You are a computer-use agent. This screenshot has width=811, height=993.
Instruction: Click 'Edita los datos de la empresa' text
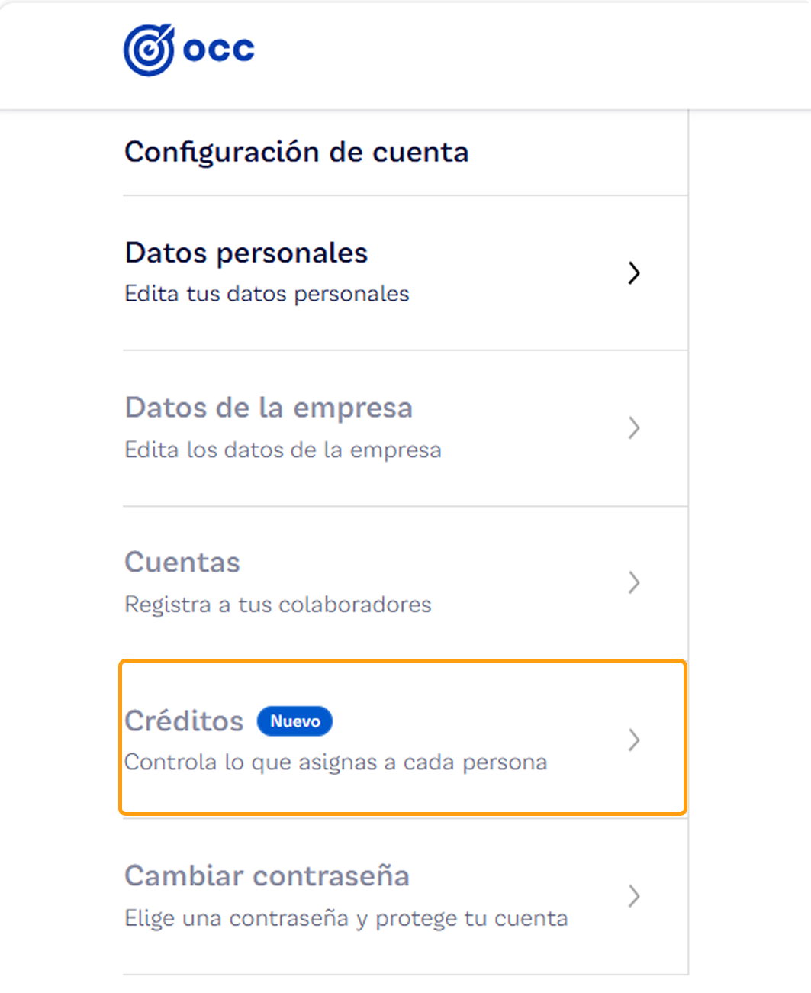tap(283, 450)
